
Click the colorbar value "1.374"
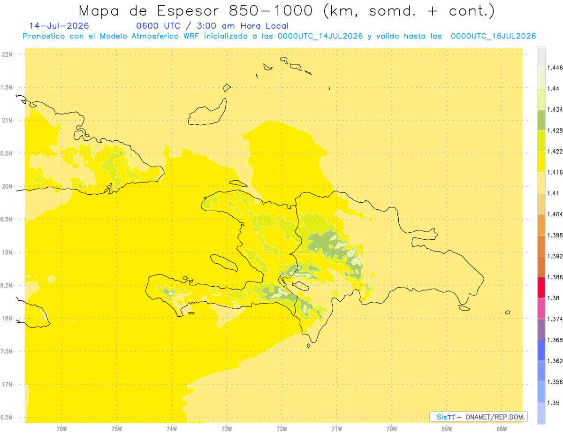click(555, 319)
